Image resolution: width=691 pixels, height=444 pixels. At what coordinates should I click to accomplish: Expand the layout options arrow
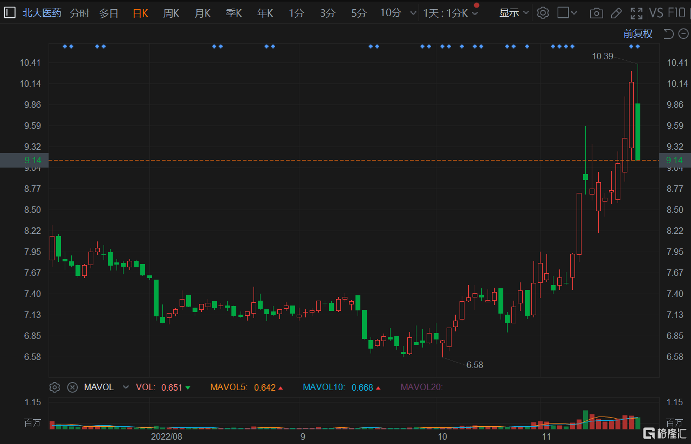click(574, 13)
